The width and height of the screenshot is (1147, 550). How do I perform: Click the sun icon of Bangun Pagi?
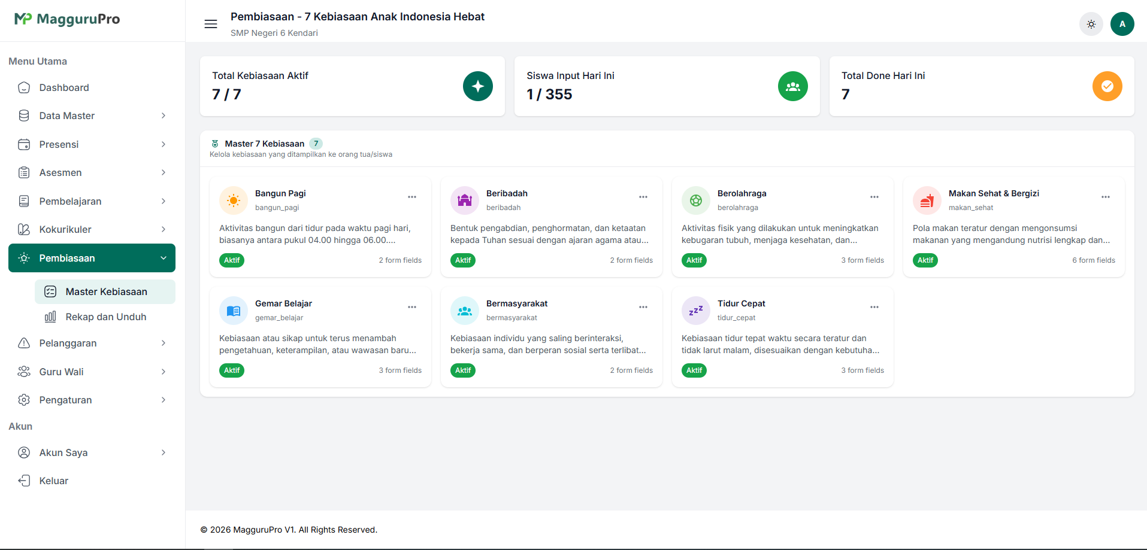click(x=234, y=200)
